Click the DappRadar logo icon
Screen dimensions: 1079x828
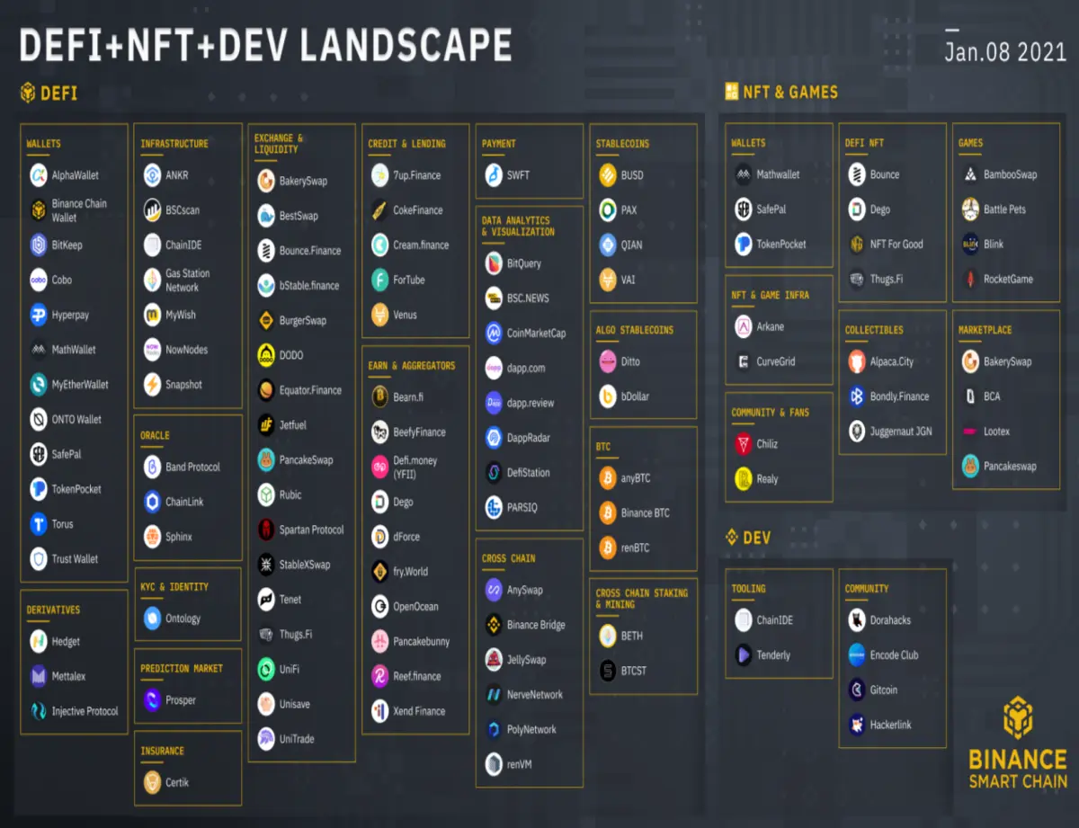[x=495, y=438]
